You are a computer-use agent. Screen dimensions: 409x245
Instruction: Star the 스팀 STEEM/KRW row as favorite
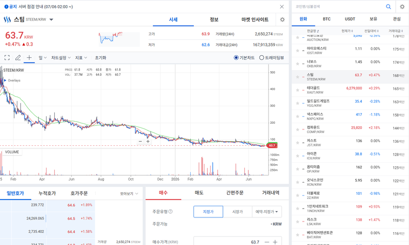coord(298,77)
